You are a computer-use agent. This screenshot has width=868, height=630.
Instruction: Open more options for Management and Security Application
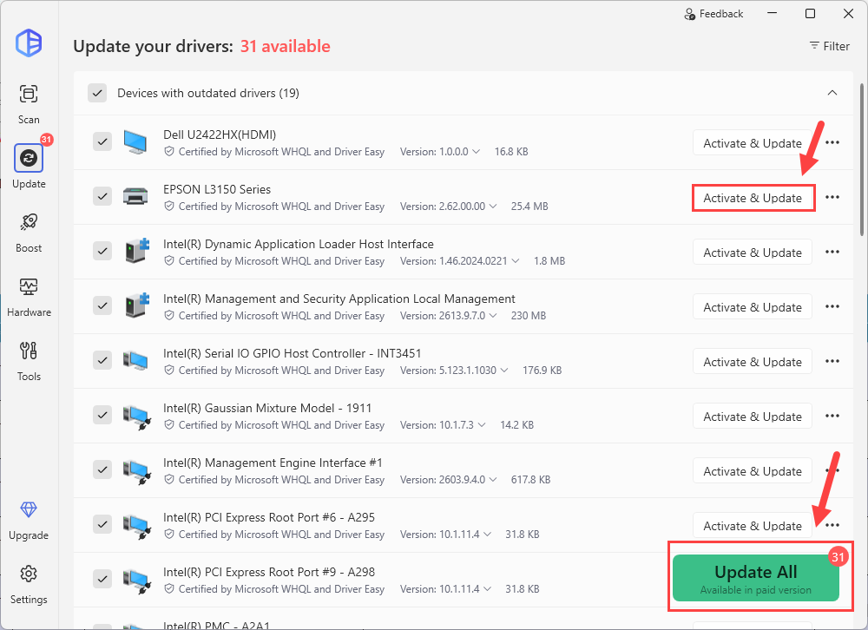click(832, 306)
